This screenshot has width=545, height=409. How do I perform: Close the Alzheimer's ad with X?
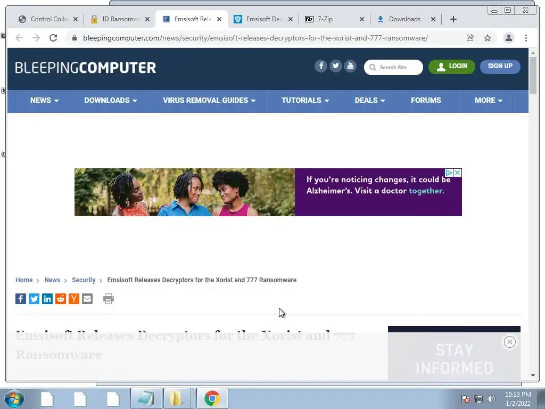458,173
